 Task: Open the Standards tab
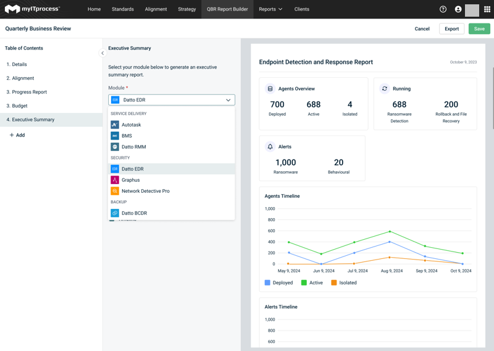122,9
